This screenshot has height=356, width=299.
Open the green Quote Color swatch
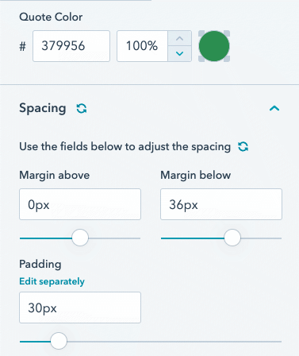pos(214,46)
